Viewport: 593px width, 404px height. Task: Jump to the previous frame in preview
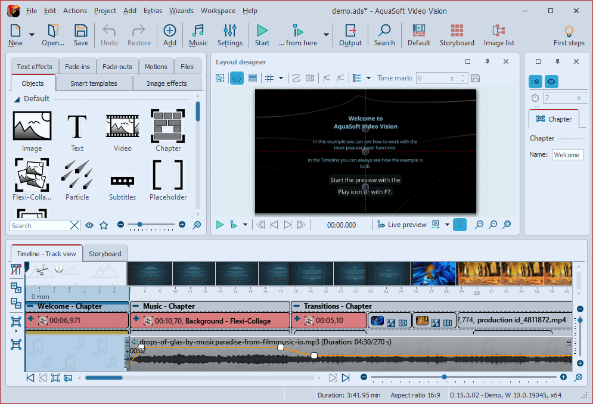point(274,225)
